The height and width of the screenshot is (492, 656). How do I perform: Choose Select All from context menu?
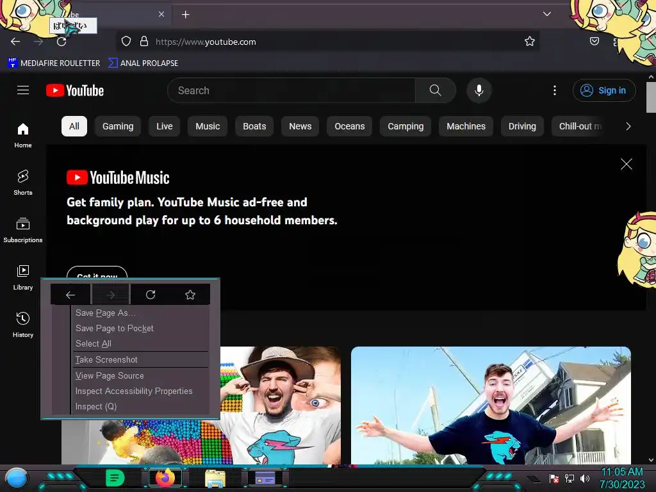click(x=142, y=343)
